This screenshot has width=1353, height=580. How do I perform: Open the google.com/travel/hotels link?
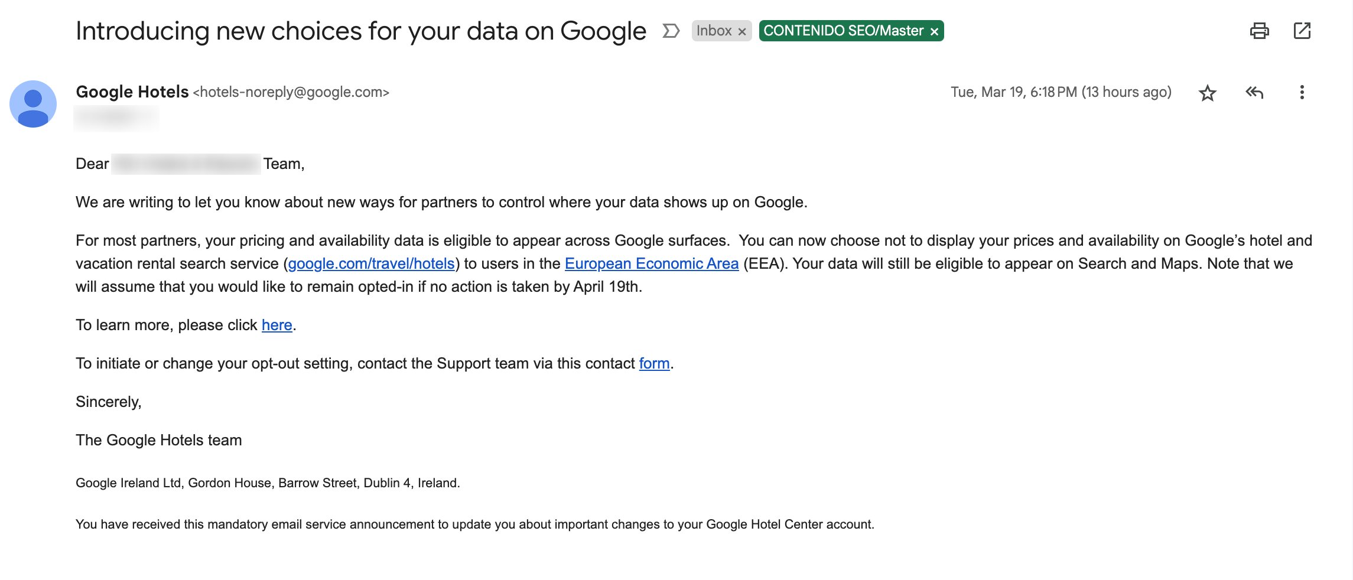[x=372, y=264]
